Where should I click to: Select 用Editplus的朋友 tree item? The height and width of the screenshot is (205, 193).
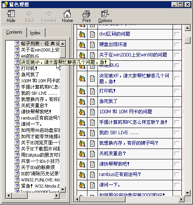[40, 155]
